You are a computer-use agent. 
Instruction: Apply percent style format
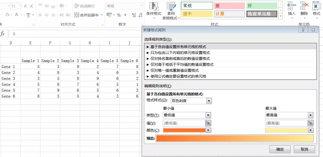[119, 15]
